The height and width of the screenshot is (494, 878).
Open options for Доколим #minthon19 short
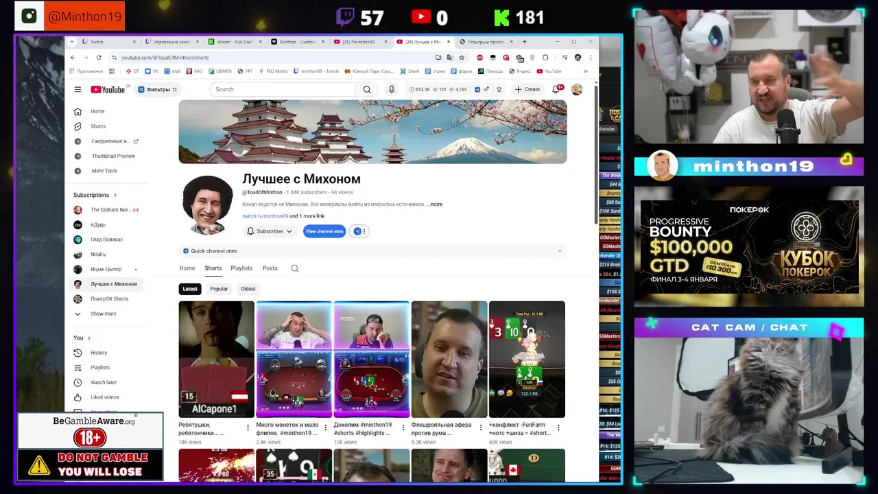tap(403, 427)
